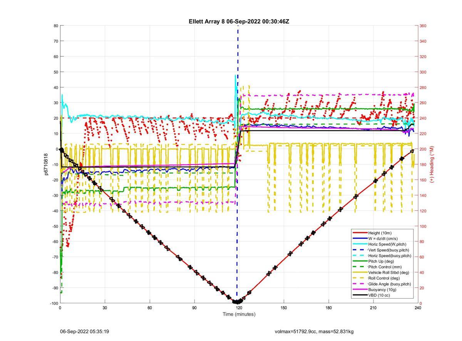Select the left axis label 'p6710818'
The image size is (462, 341).
point(46,165)
